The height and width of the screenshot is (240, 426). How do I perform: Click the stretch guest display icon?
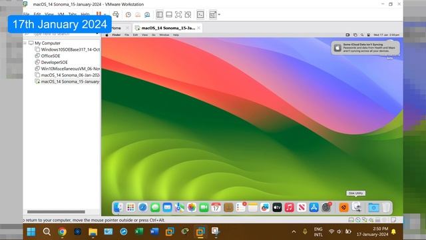213,15
